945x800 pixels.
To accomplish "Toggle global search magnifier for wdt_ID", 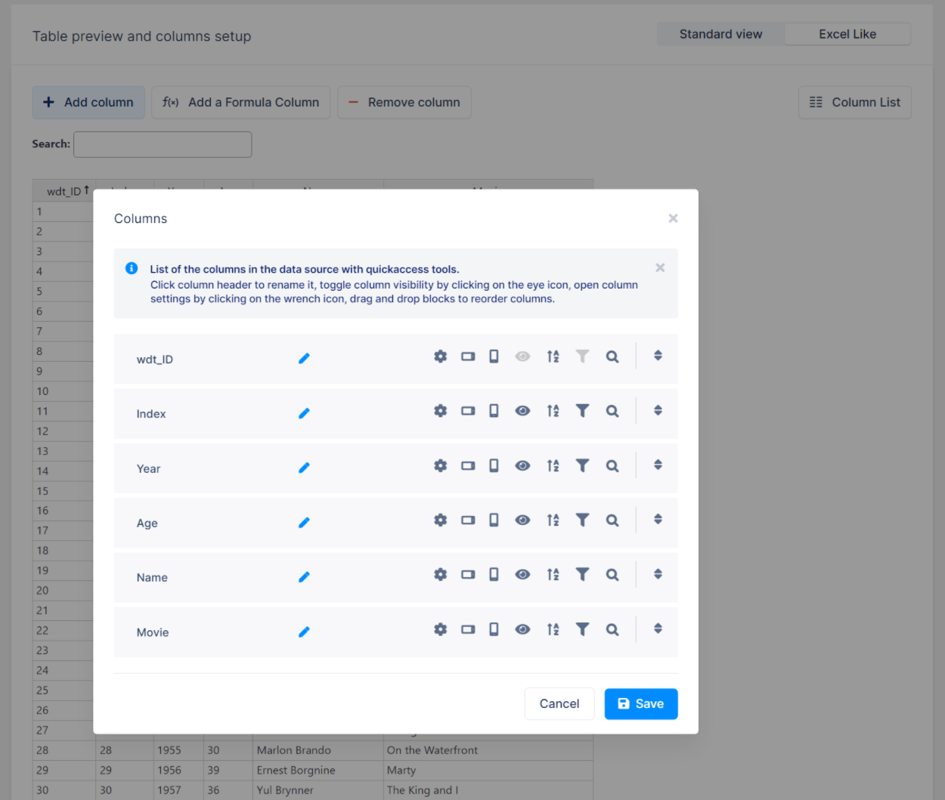I will [612, 357].
